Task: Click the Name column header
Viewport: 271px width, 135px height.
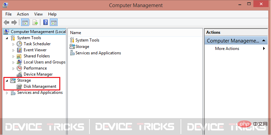Action: tap(135, 33)
